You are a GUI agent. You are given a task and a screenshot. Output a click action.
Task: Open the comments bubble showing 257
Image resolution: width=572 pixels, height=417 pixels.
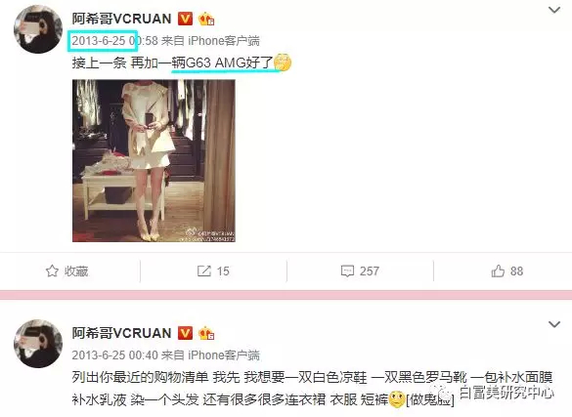pos(360,271)
